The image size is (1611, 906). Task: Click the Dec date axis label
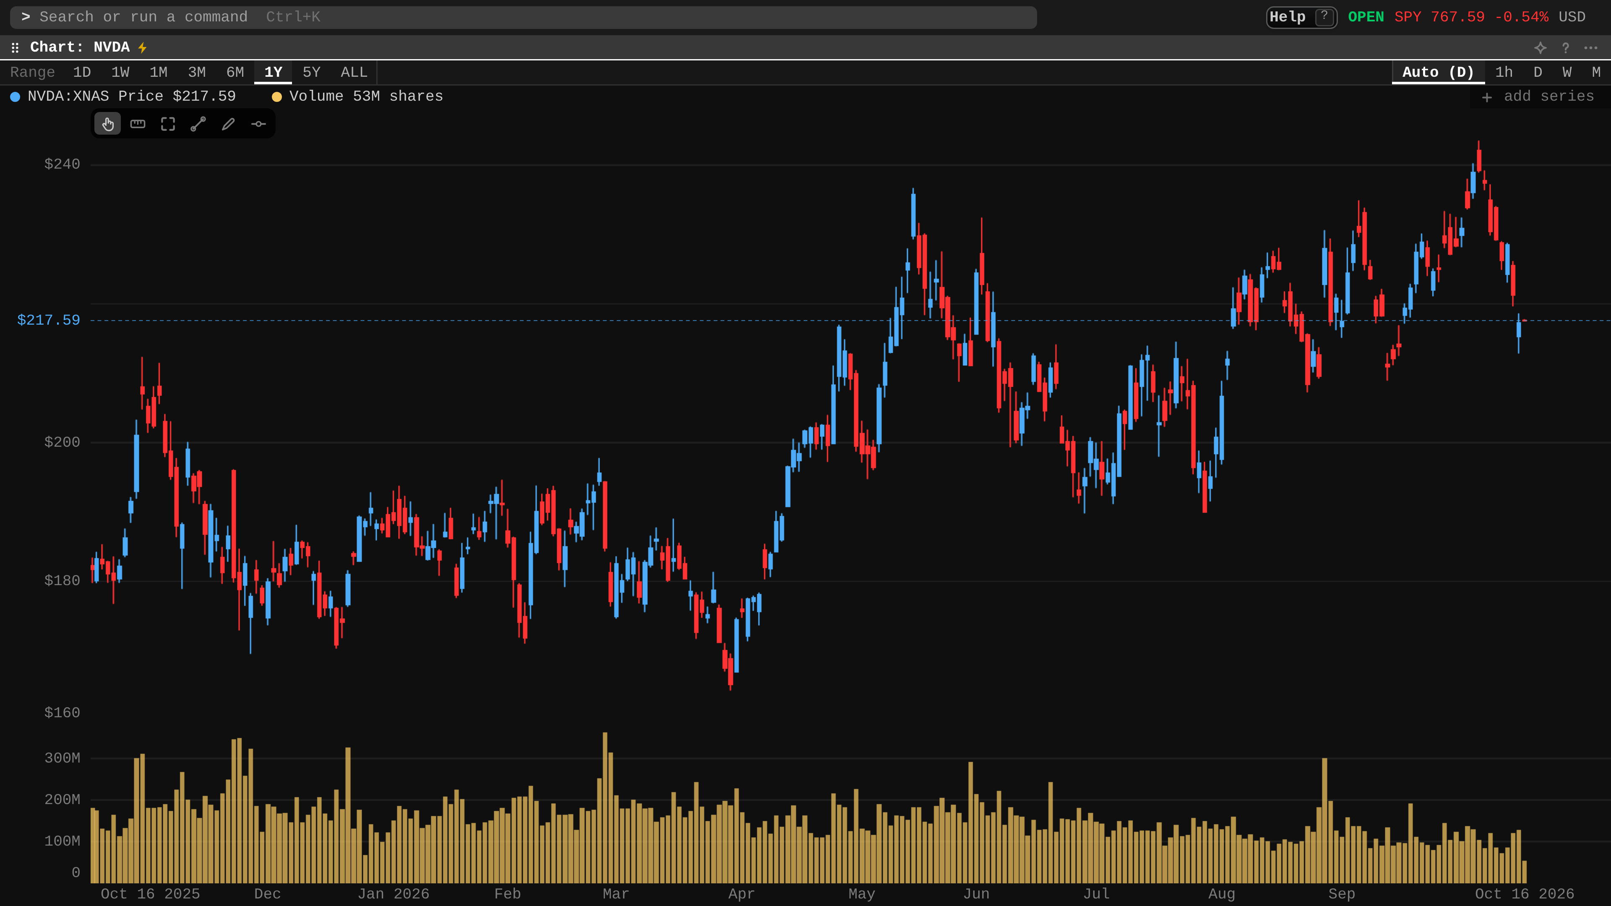(267, 894)
